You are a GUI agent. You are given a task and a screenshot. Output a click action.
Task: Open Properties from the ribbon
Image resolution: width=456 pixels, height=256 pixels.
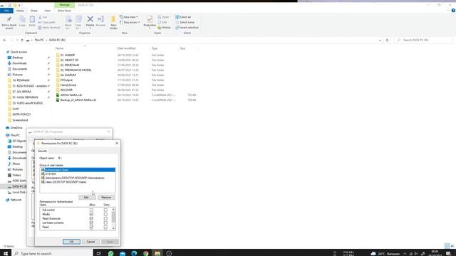(150, 22)
